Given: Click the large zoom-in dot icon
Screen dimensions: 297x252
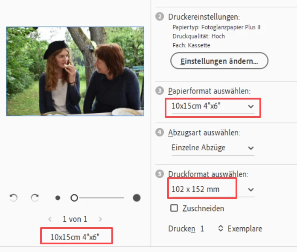Looking at the screenshot, I should [137, 198].
